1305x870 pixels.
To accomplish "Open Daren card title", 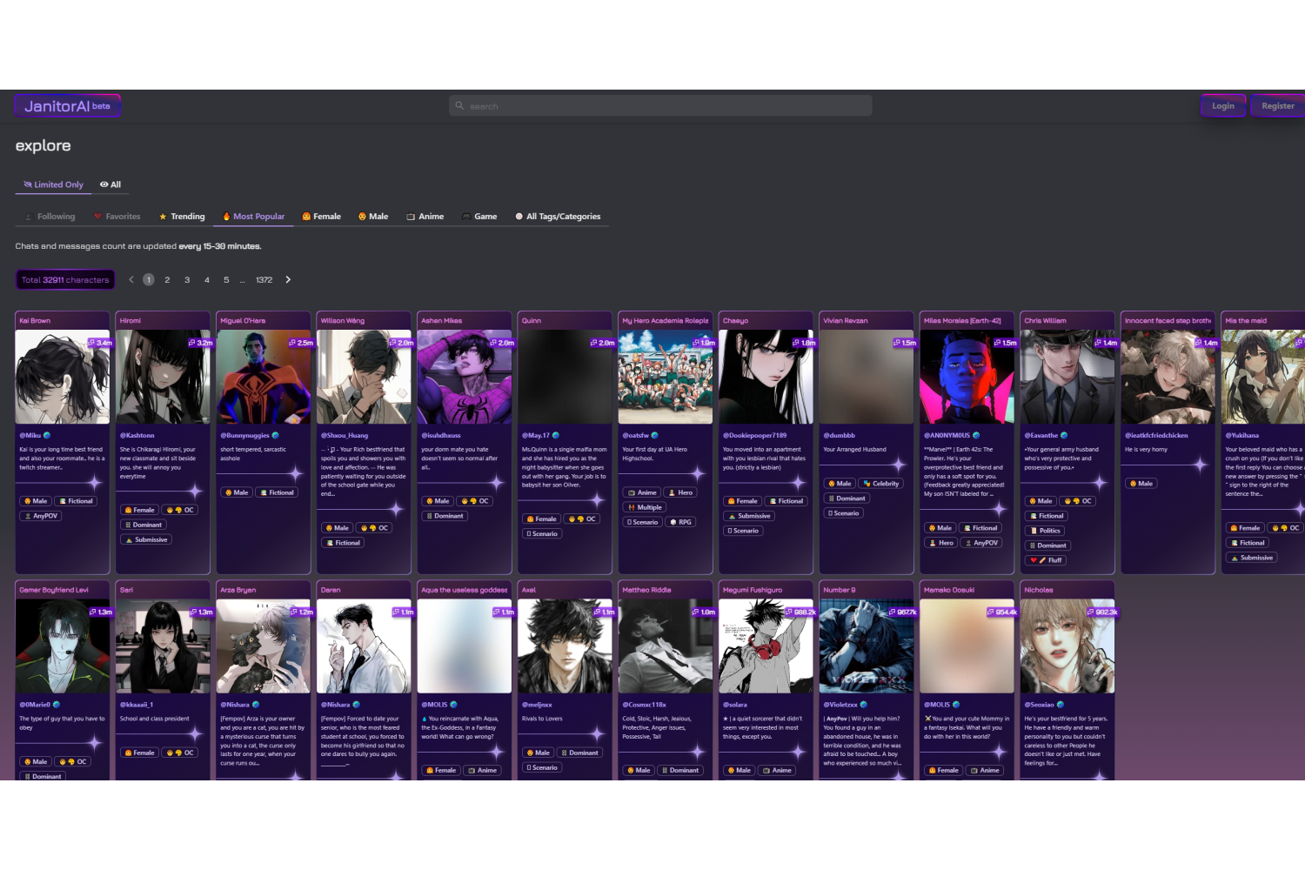I will [x=331, y=590].
